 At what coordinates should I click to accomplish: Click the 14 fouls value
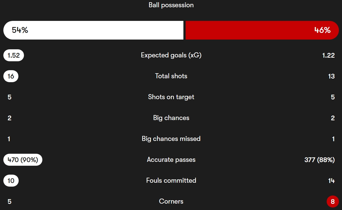point(331,181)
